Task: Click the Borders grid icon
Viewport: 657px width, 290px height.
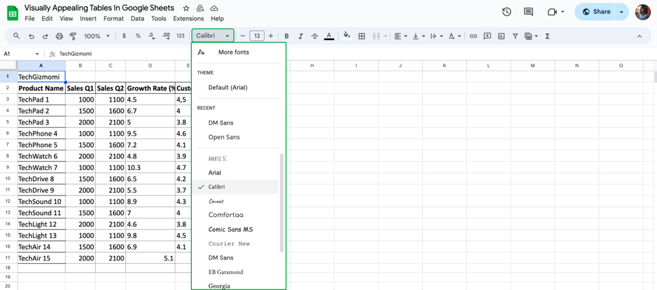Action: (x=361, y=36)
